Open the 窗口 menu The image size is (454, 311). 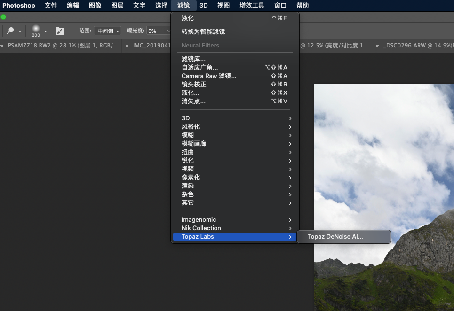[280, 5]
